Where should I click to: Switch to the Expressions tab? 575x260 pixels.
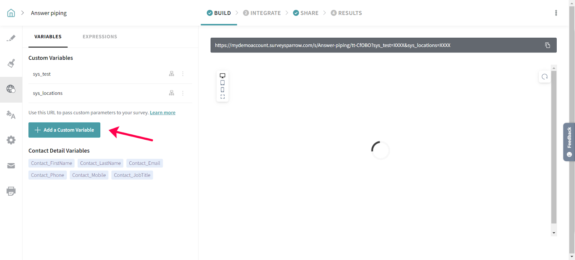point(100,37)
